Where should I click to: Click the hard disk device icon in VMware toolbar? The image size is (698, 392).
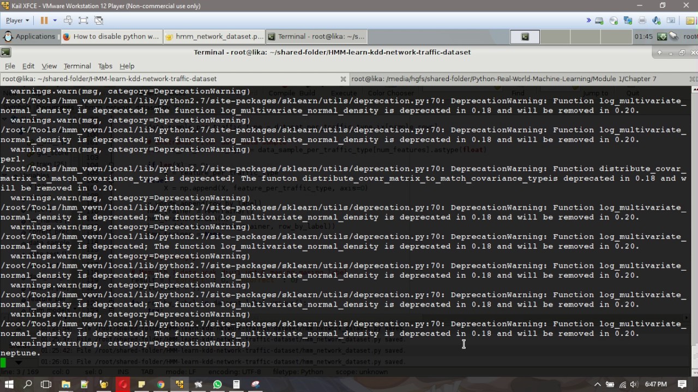(599, 21)
